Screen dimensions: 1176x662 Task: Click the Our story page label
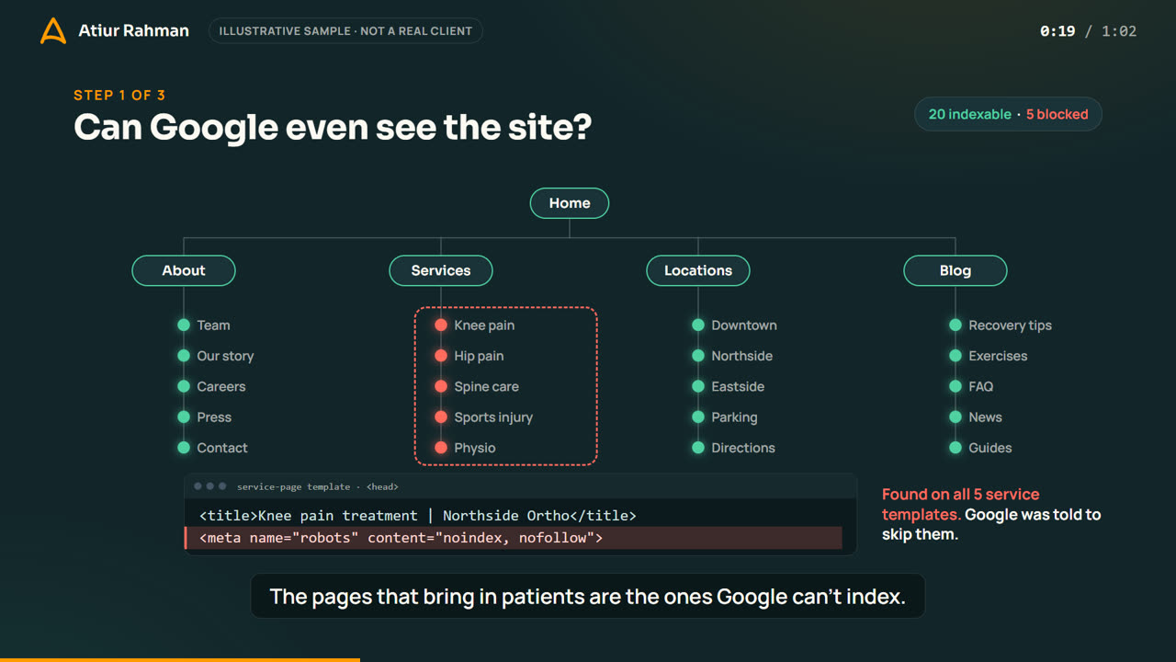(225, 356)
